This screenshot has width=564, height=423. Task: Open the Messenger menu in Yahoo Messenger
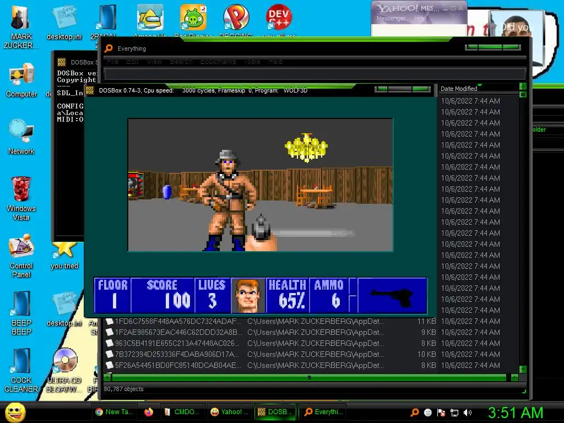tap(391, 18)
